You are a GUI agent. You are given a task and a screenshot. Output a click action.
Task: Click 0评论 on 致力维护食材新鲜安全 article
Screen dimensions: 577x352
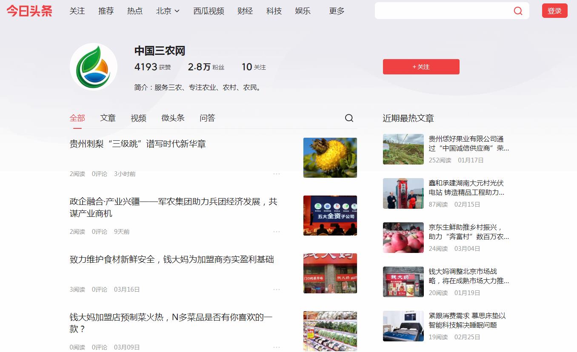pyautogui.click(x=100, y=290)
